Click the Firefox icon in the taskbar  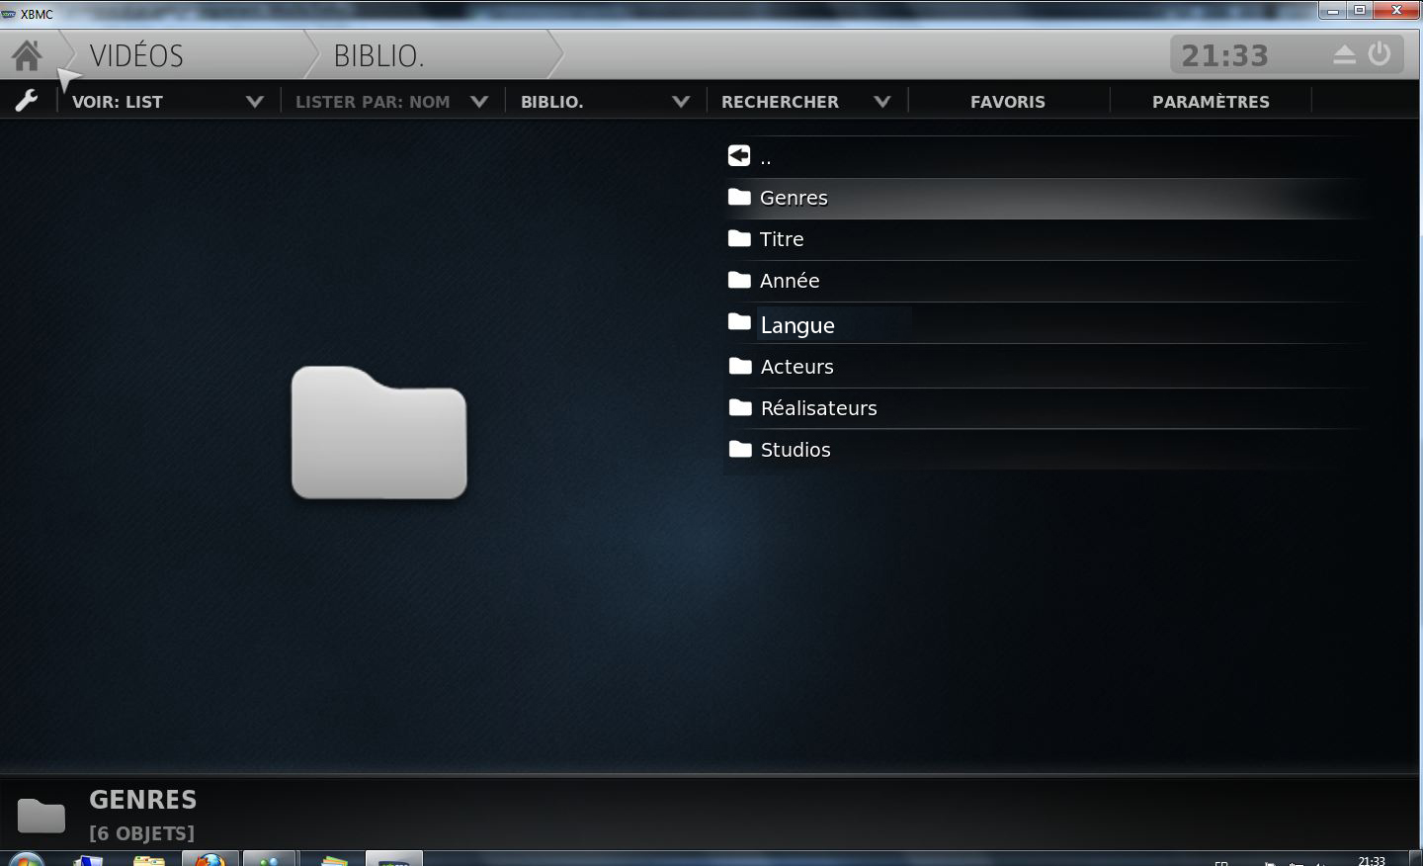[x=209, y=858]
